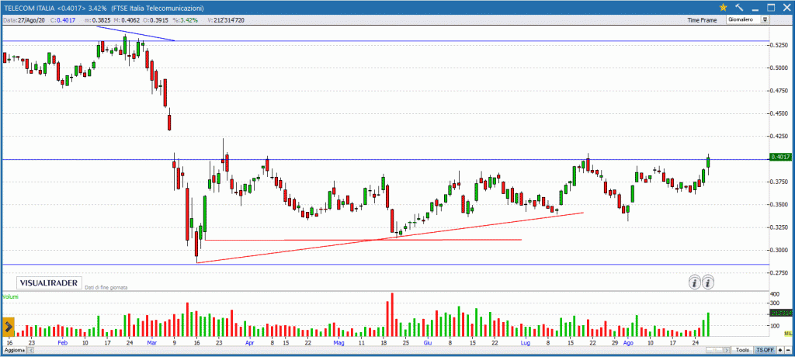Click the Data:27/Ago/20 info field

click(x=26, y=19)
